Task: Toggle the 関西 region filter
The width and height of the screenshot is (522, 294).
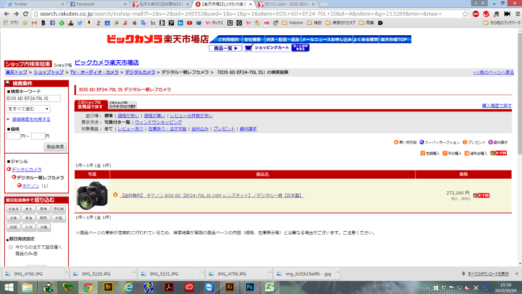Action: click(44, 218)
